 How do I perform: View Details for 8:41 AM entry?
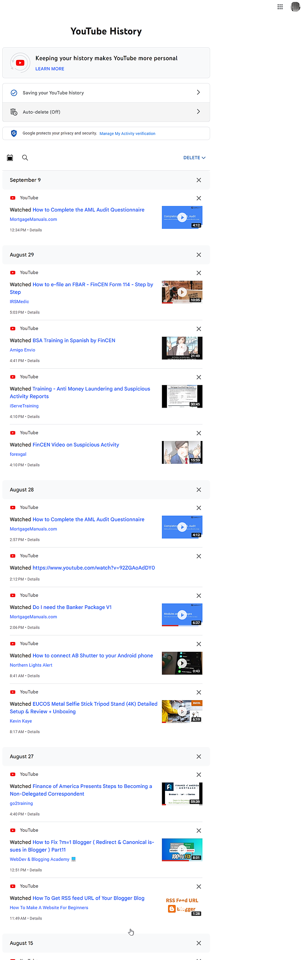pyautogui.click(x=33, y=676)
